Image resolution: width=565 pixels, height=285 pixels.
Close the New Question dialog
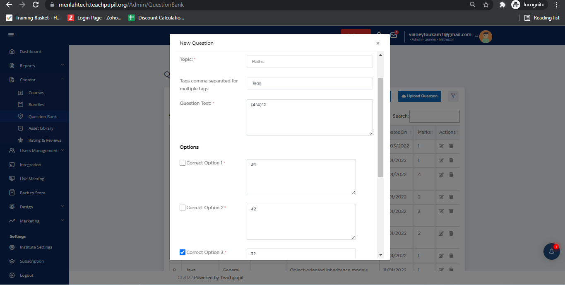[377, 43]
